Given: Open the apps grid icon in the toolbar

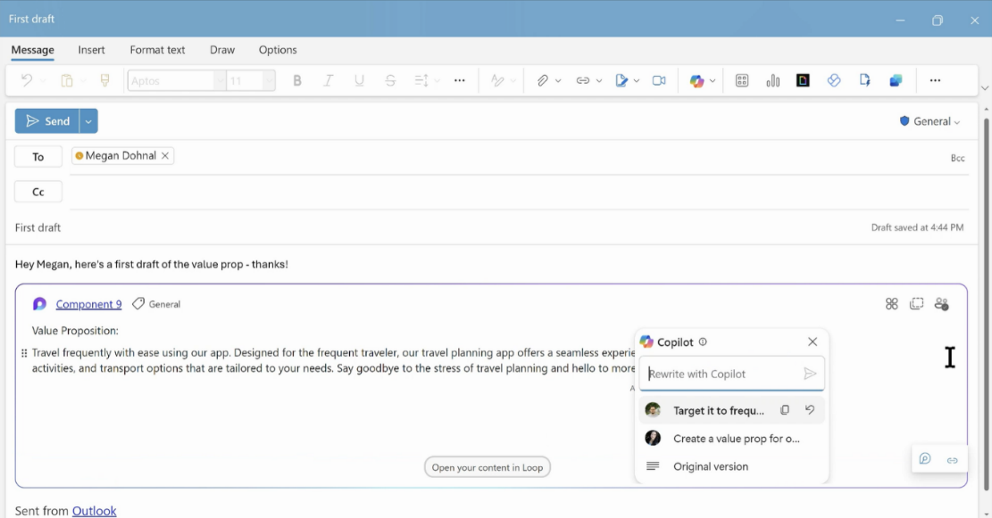Looking at the screenshot, I should pyautogui.click(x=741, y=80).
